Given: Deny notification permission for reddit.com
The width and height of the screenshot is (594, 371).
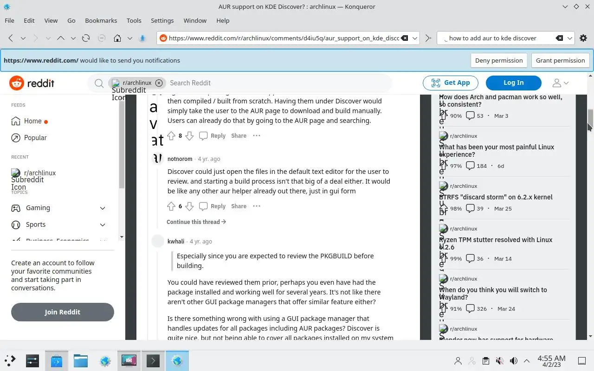Looking at the screenshot, I should [x=499, y=60].
